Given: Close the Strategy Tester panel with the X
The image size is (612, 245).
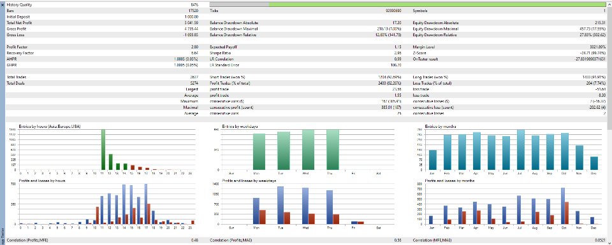Looking at the screenshot, I should point(3,5).
